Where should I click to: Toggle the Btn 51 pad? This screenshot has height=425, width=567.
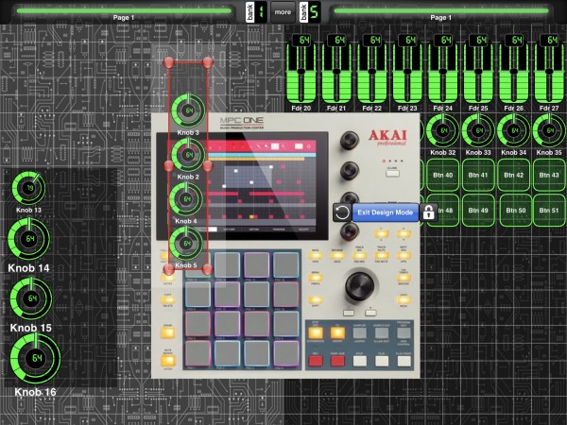(549, 211)
